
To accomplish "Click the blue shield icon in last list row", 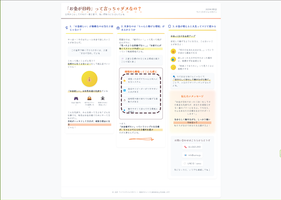I will (125, 110).
